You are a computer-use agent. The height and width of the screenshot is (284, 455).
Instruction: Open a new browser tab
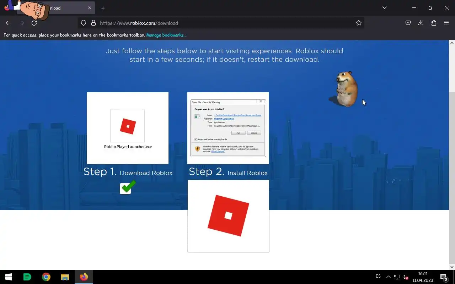(x=103, y=8)
